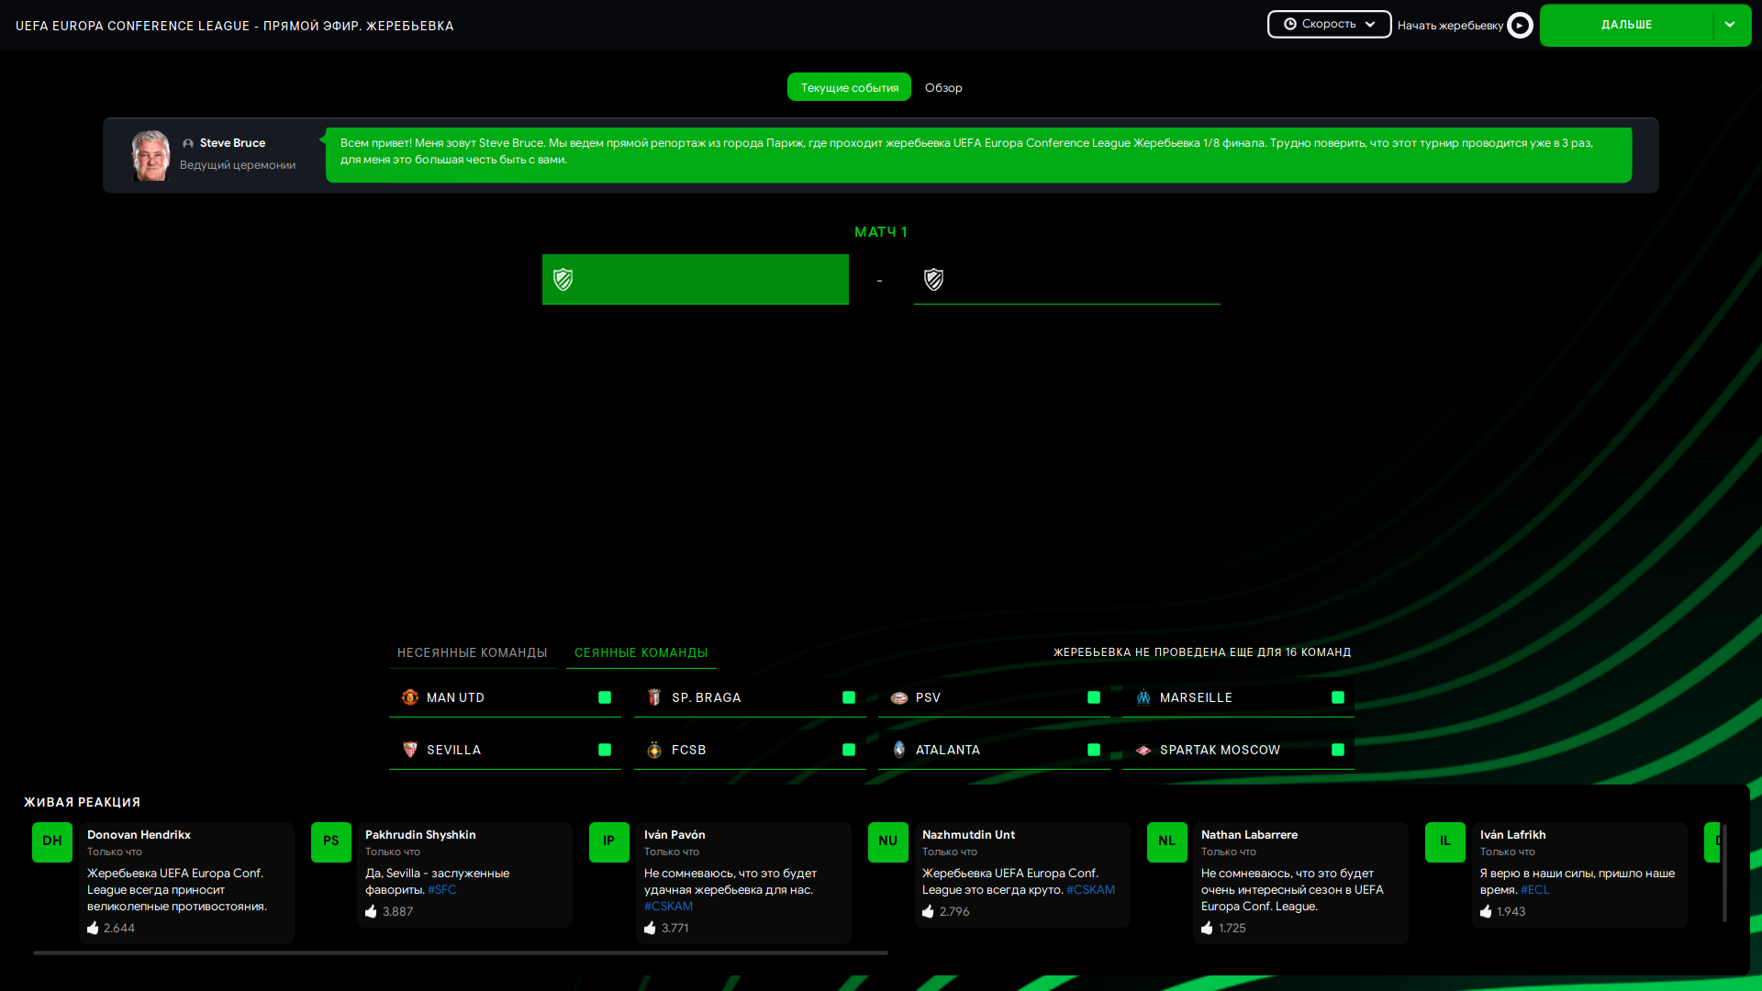The height and width of the screenshot is (991, 1762).
Task: Click the ATALANTA team name
Action: click(x=947, y=750)
